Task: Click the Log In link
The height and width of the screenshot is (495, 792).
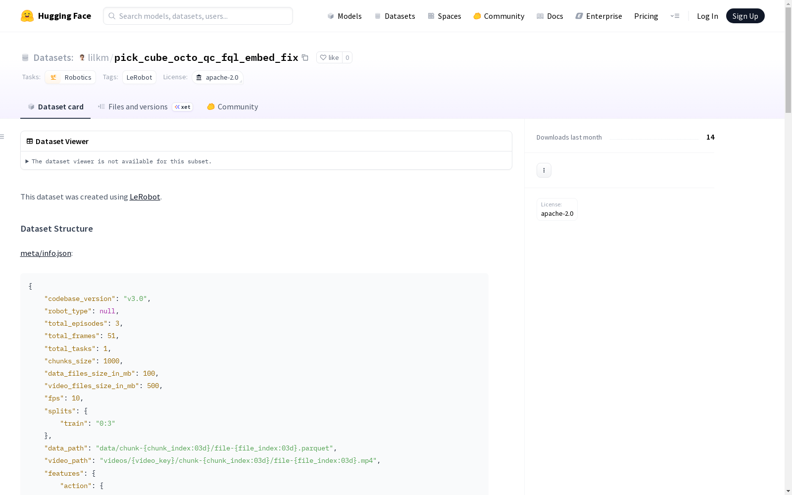Action: [x=707, y=16]
